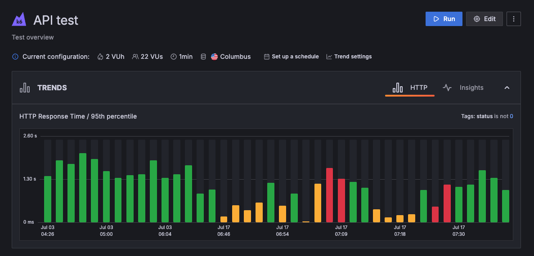Image resolution: width=534 pixels, height=256 pixels.
Task: Click the clock duration icon
Action: (x=173, y=57)
